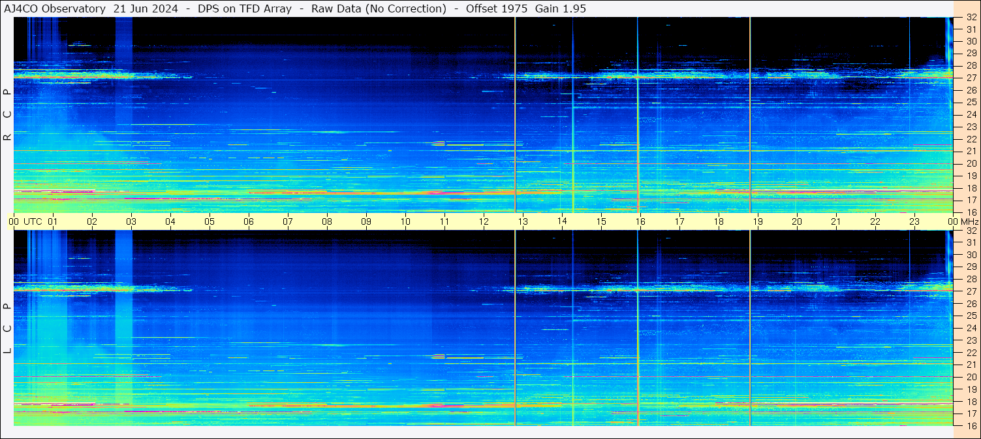Click the 24 MHz tick of the RCP panel
The width and height of the screenshot is (981, 439).
point(971,115)
